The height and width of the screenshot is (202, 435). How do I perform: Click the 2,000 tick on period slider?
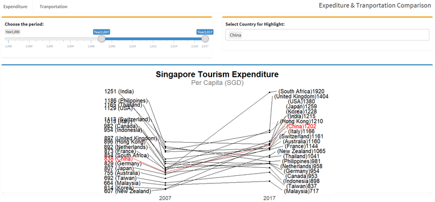tap(29, 46)
